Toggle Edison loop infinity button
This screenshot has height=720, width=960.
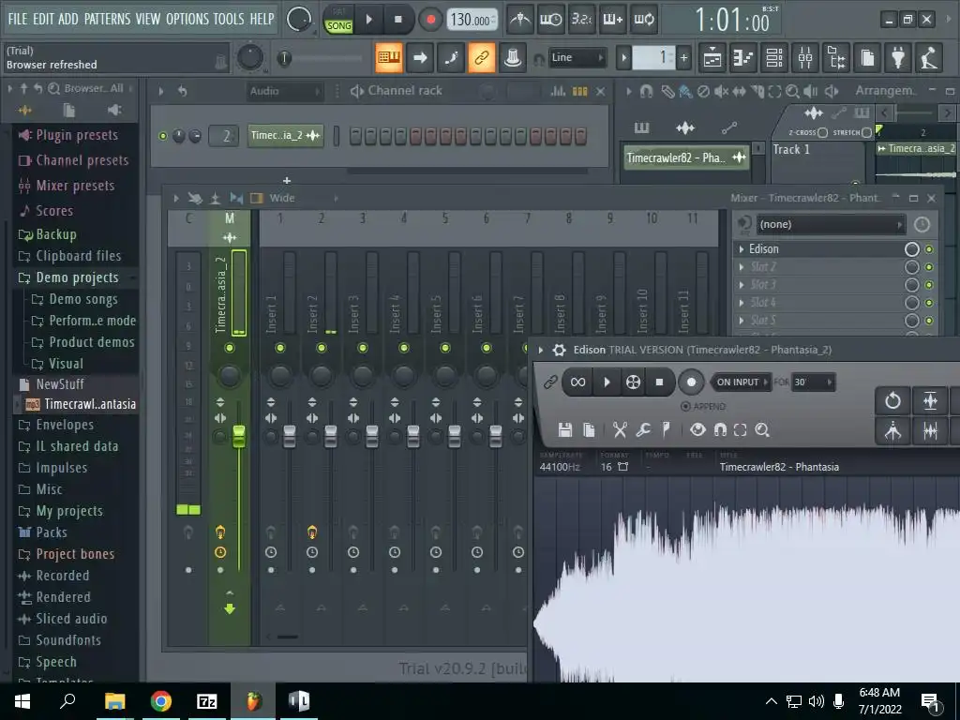577,382
